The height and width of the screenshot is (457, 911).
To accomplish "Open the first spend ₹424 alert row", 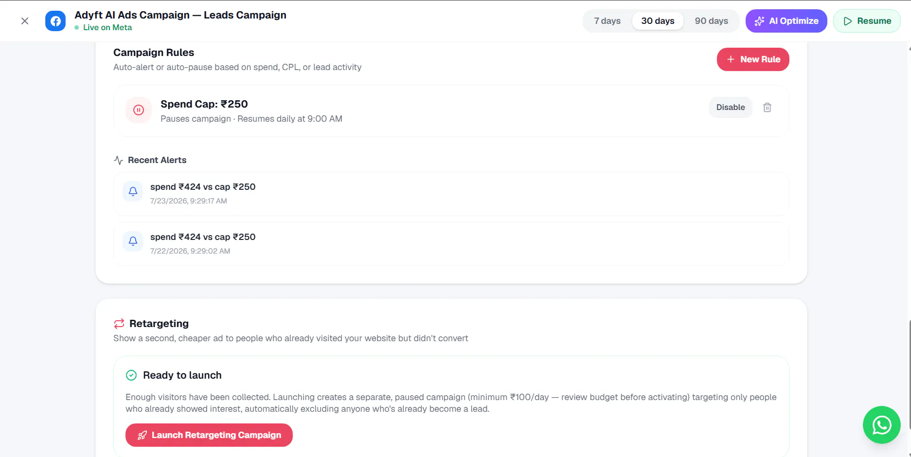I will 451,194.
